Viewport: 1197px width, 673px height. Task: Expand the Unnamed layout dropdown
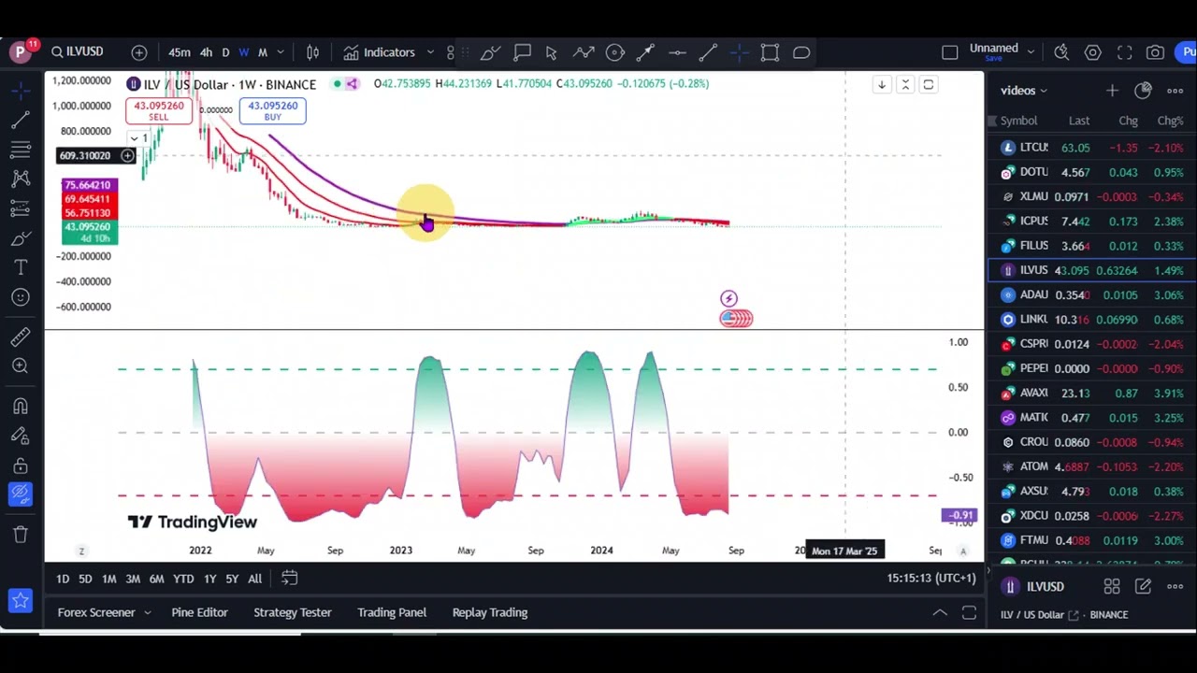click(x=1031, y=51)
